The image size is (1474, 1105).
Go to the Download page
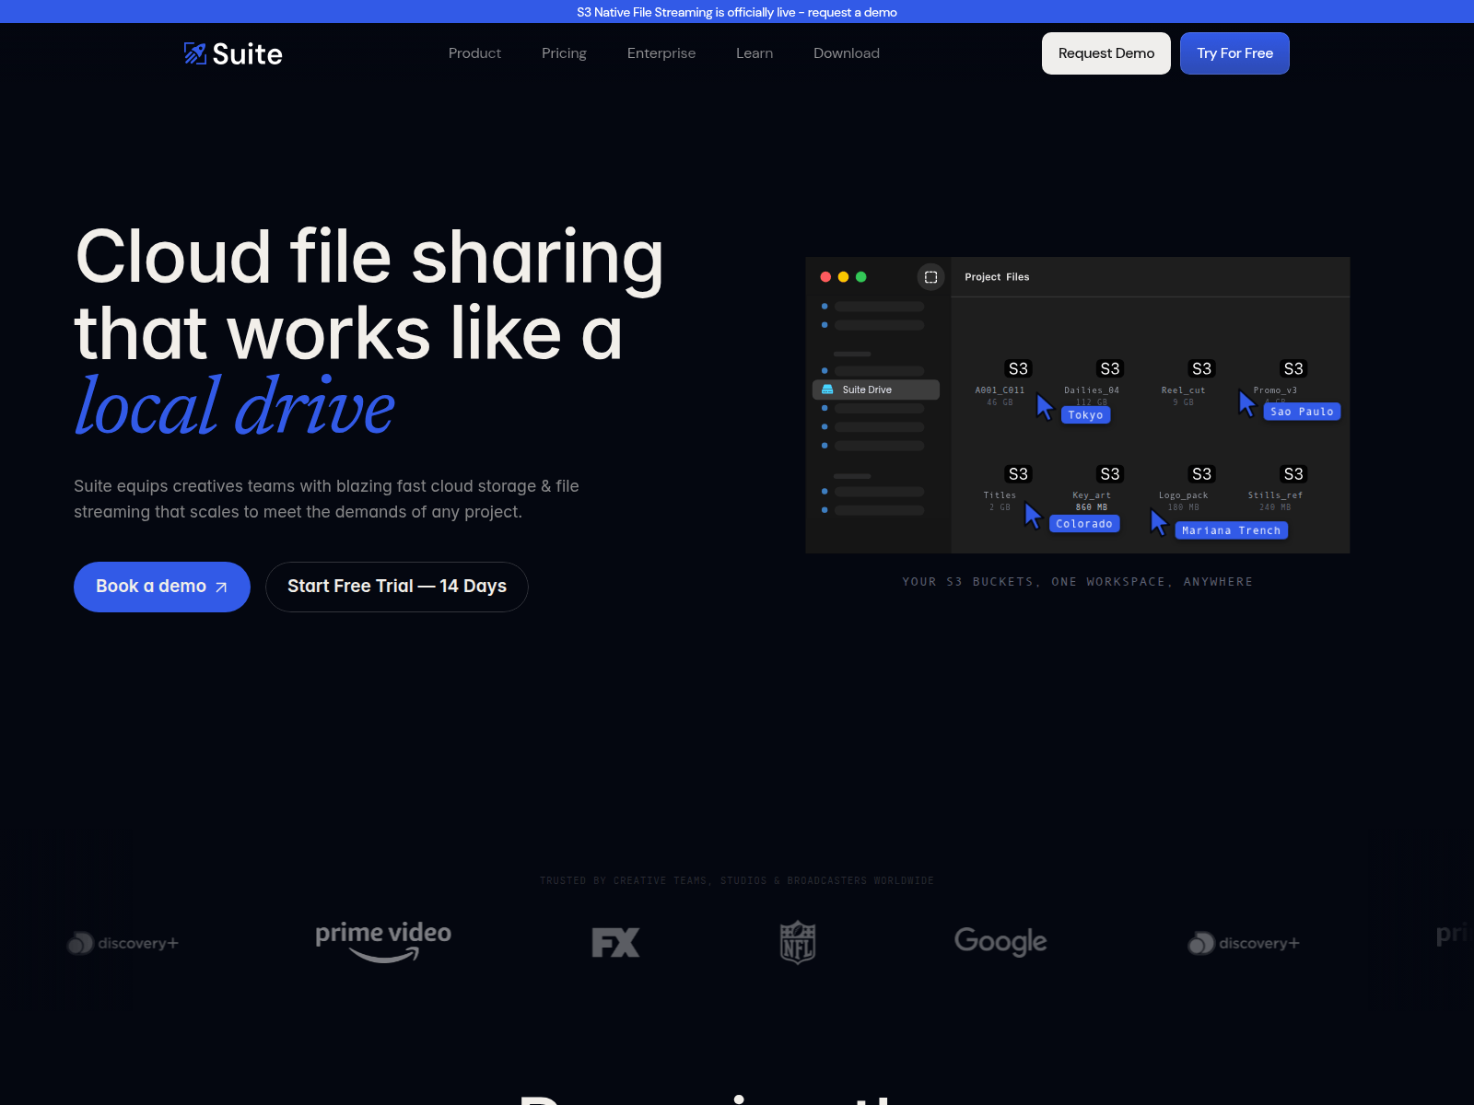coord(847,53)
